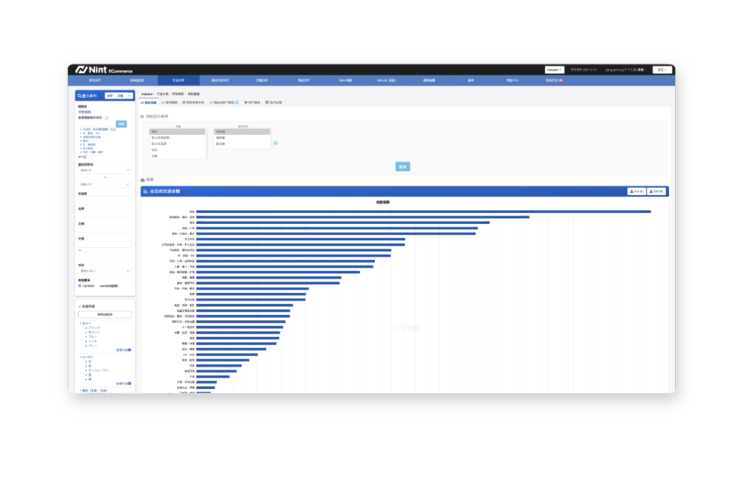Download the chart with XLS DL

point(636,192)
